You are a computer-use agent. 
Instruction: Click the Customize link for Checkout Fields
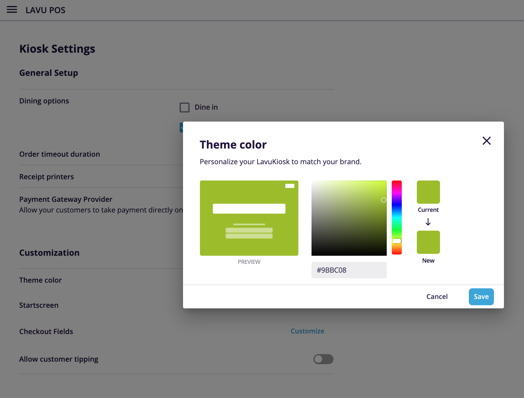(307, 331)
